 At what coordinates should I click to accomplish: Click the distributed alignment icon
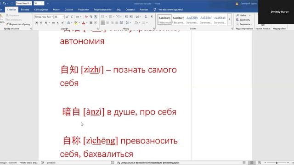[121, 22]
